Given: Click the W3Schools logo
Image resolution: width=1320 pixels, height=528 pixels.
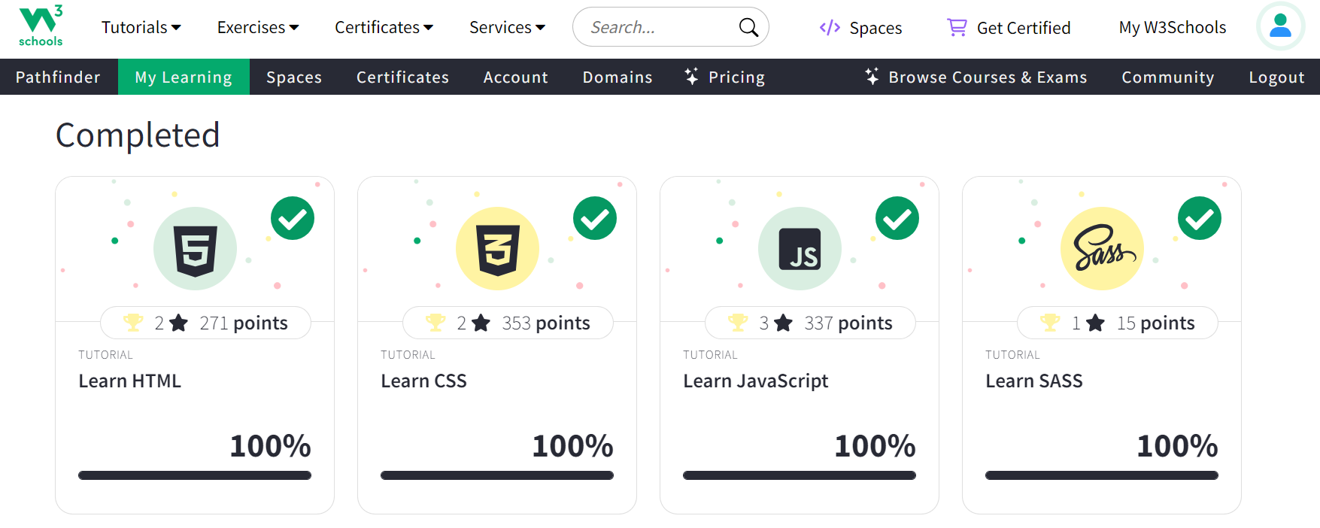Looking at the screenshot, I should click(x=41, y=26).
